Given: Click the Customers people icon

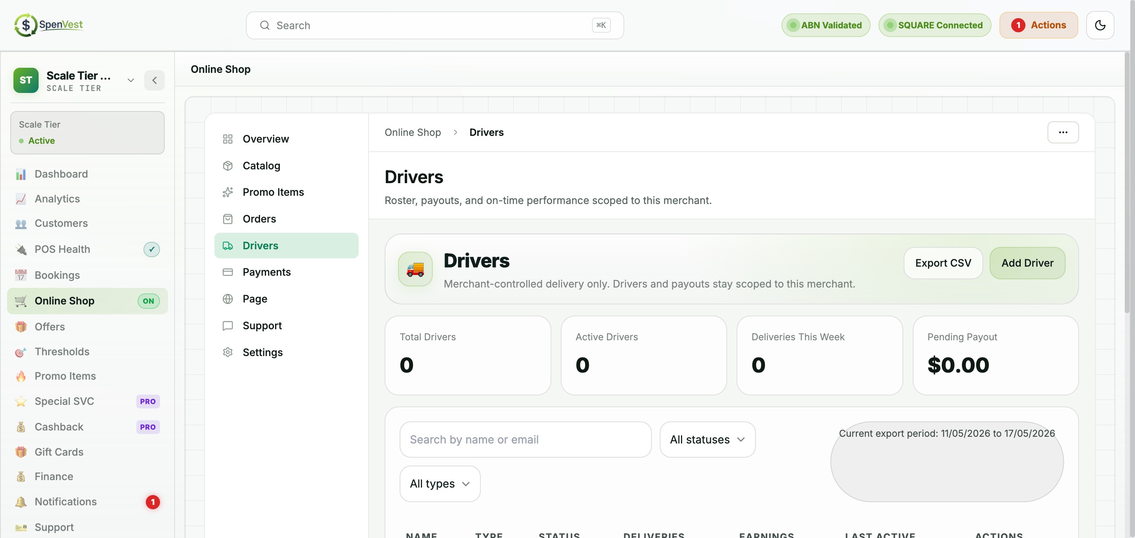Looking at the screenshot, I should click(21, 224).
